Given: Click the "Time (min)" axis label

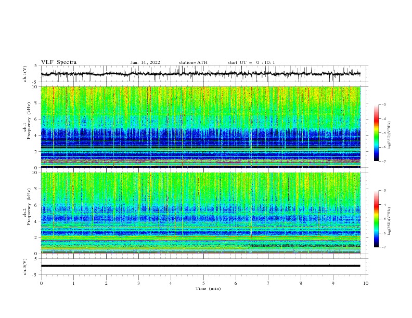Looking at the screenshot, I should (208, 288).
